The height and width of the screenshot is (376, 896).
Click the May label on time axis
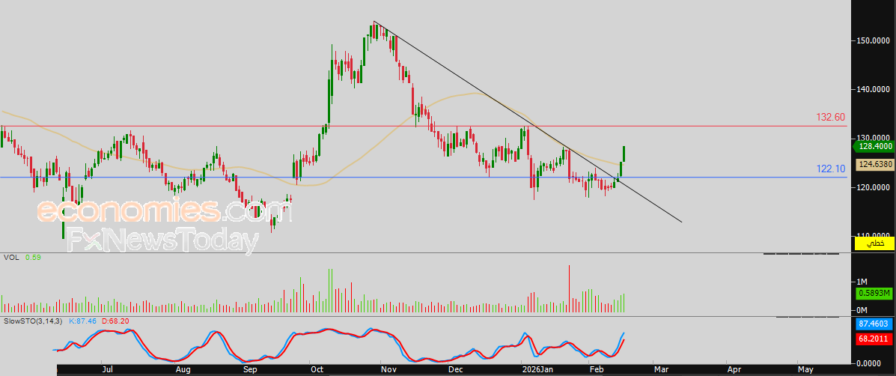805,369
